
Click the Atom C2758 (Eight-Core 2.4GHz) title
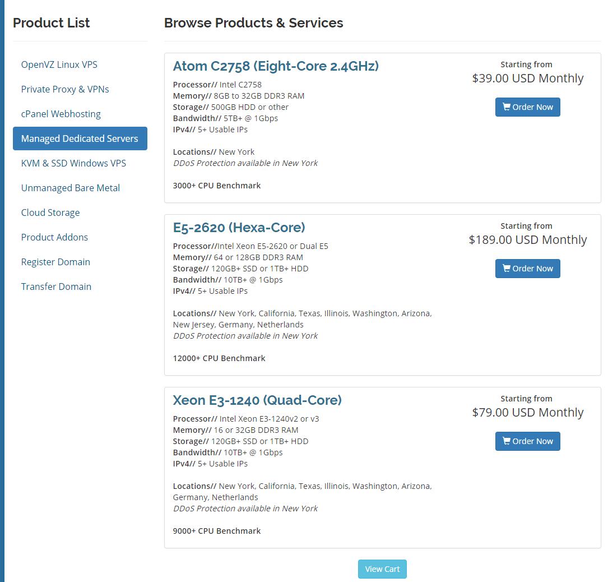pyautogui.click(x=276, y=66)
